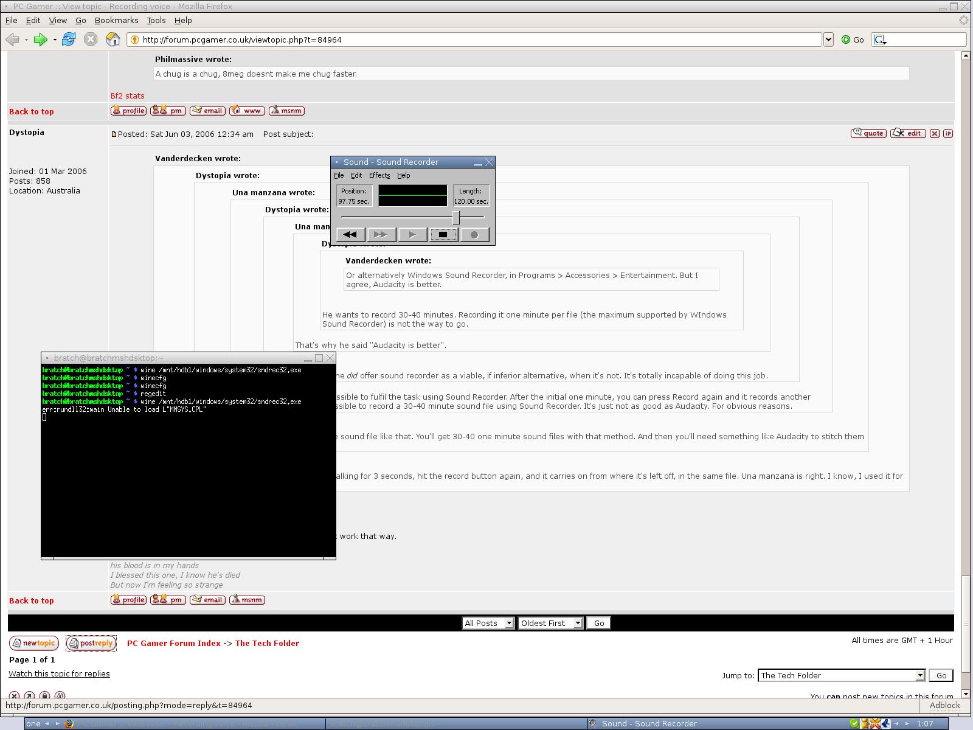Click PC Gamer Forum Index link
This screenshot has width=973, height=730.
pyautogui.click(x=174, y=643)
